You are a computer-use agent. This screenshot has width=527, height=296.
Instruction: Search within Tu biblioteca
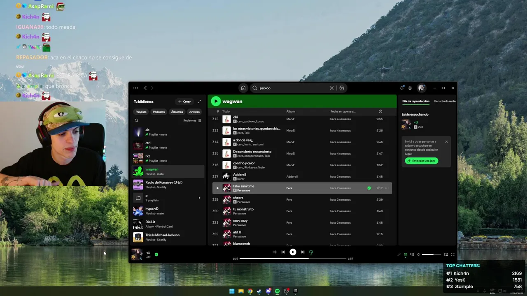coord(137,120)
